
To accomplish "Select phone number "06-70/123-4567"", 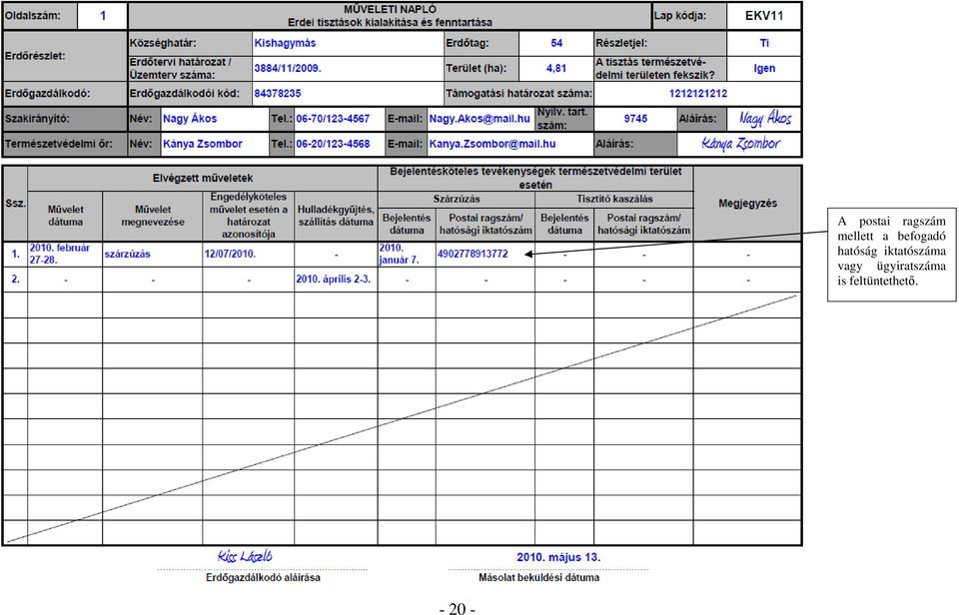I will click(x=333, y=119).
